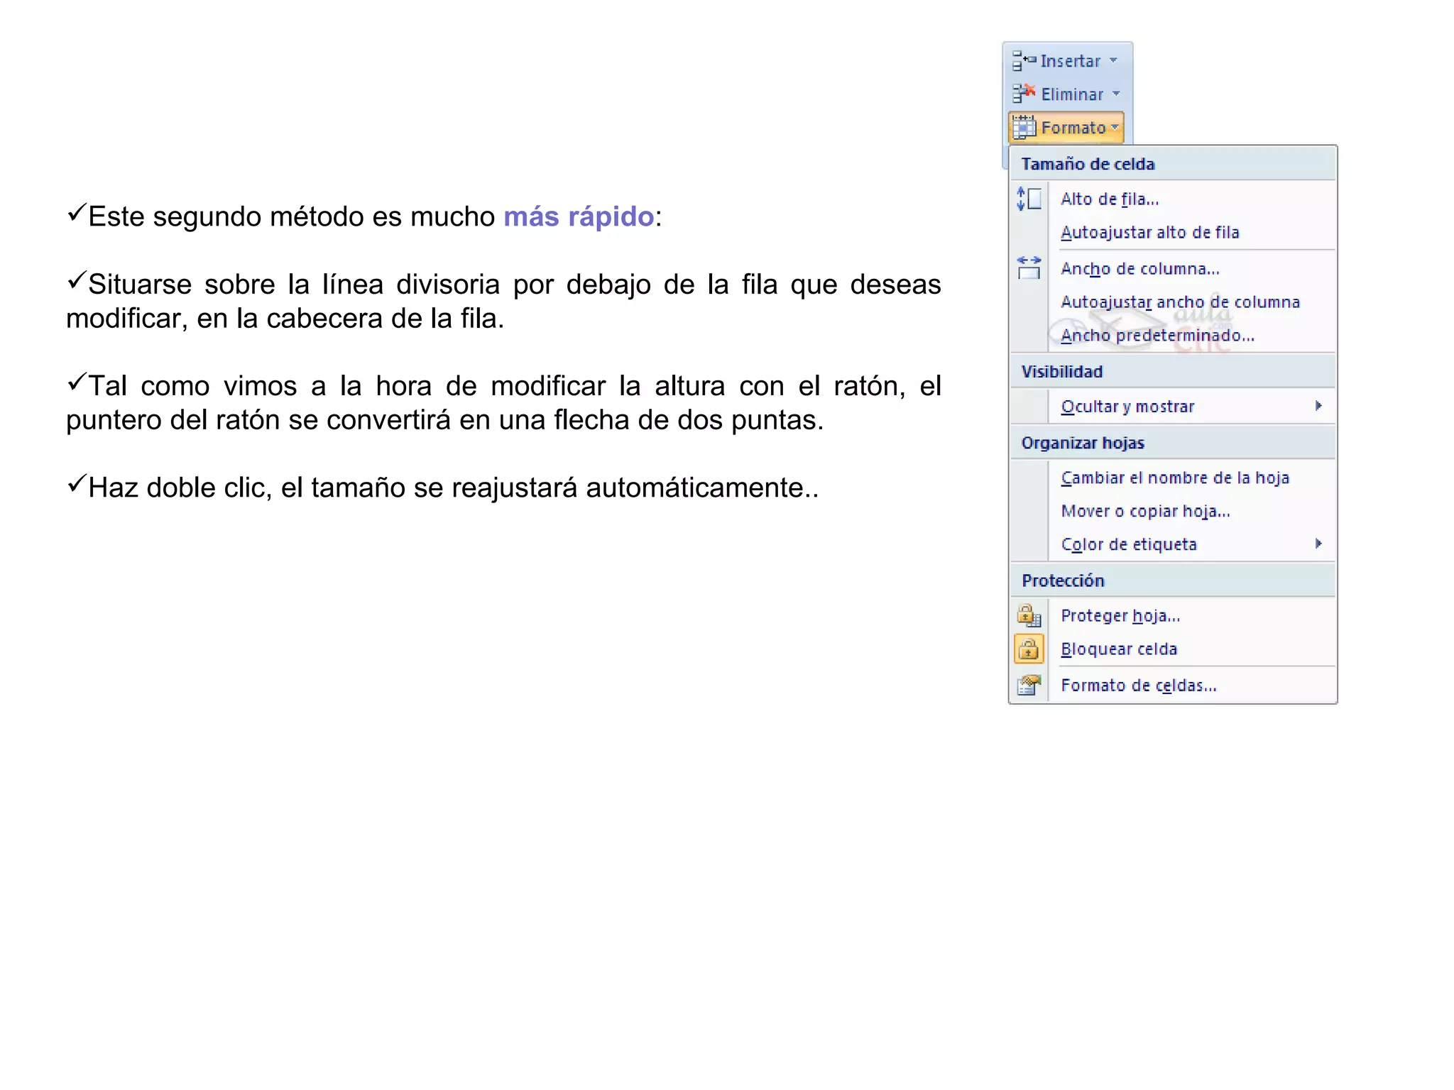This screenshot has width=1454, height=1090.
Task: Expand the Color de etiqueta submenu arrow
Action: [1318, 544]
